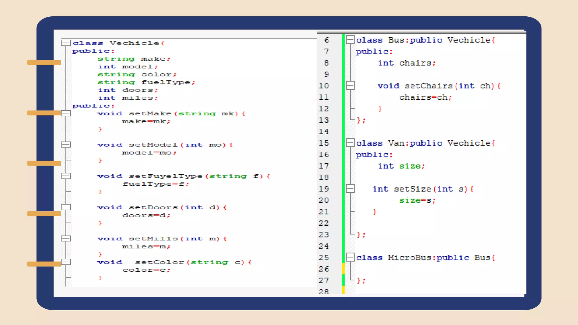578x325 pixels.
Task: Fold the class Bus block
Action: point(350,40)
